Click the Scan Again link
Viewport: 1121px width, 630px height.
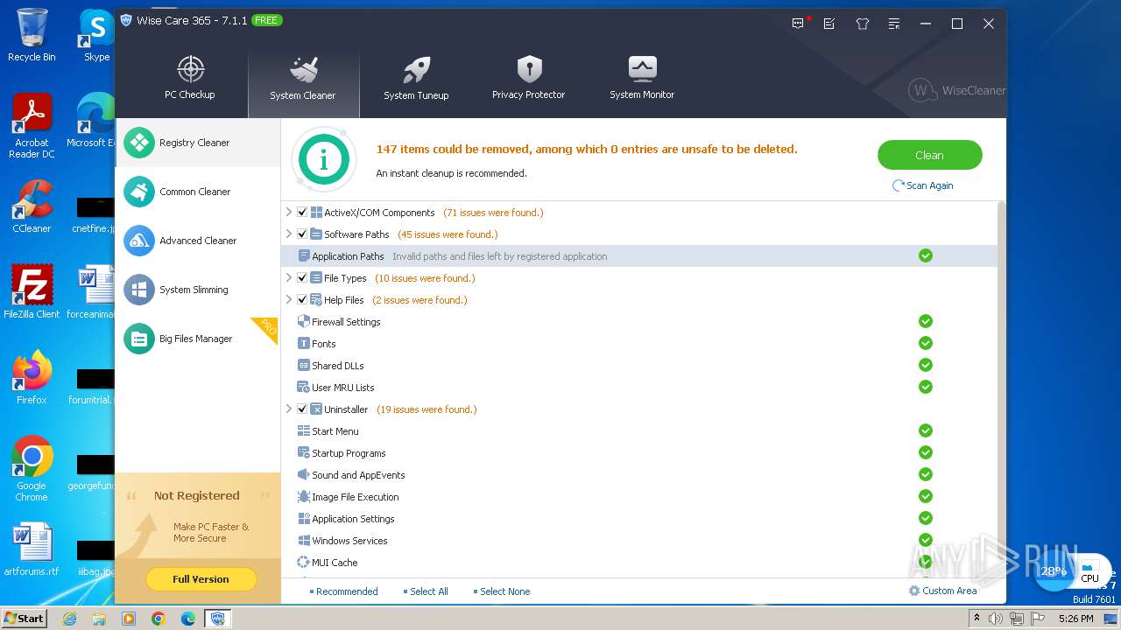coord(922,185)
